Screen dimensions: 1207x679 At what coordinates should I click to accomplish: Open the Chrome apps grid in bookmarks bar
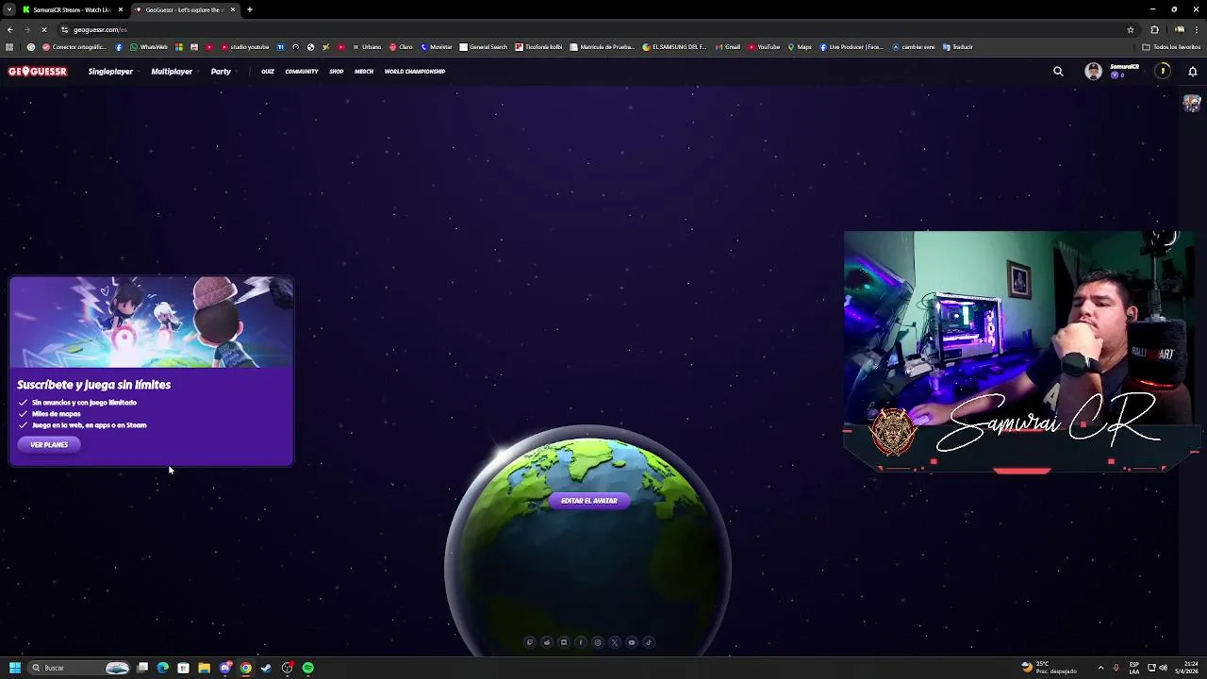[9, 47]
